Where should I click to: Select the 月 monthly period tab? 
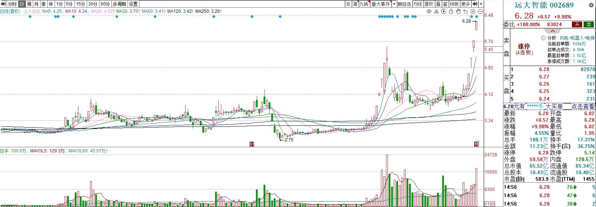pos(36,4)
